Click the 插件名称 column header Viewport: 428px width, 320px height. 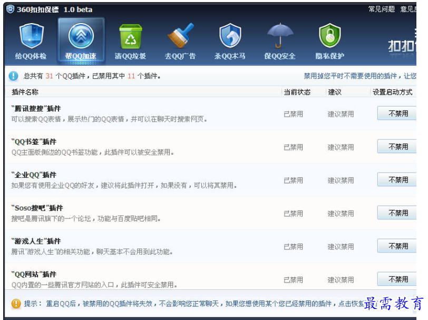pyautogui.click(x=25, y=92)
